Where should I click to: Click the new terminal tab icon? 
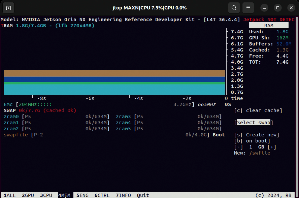8,7
